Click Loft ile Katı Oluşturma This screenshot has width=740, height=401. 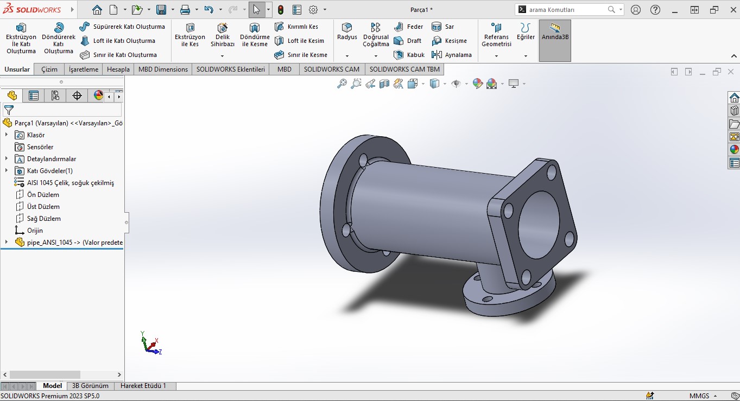[117, 41]
